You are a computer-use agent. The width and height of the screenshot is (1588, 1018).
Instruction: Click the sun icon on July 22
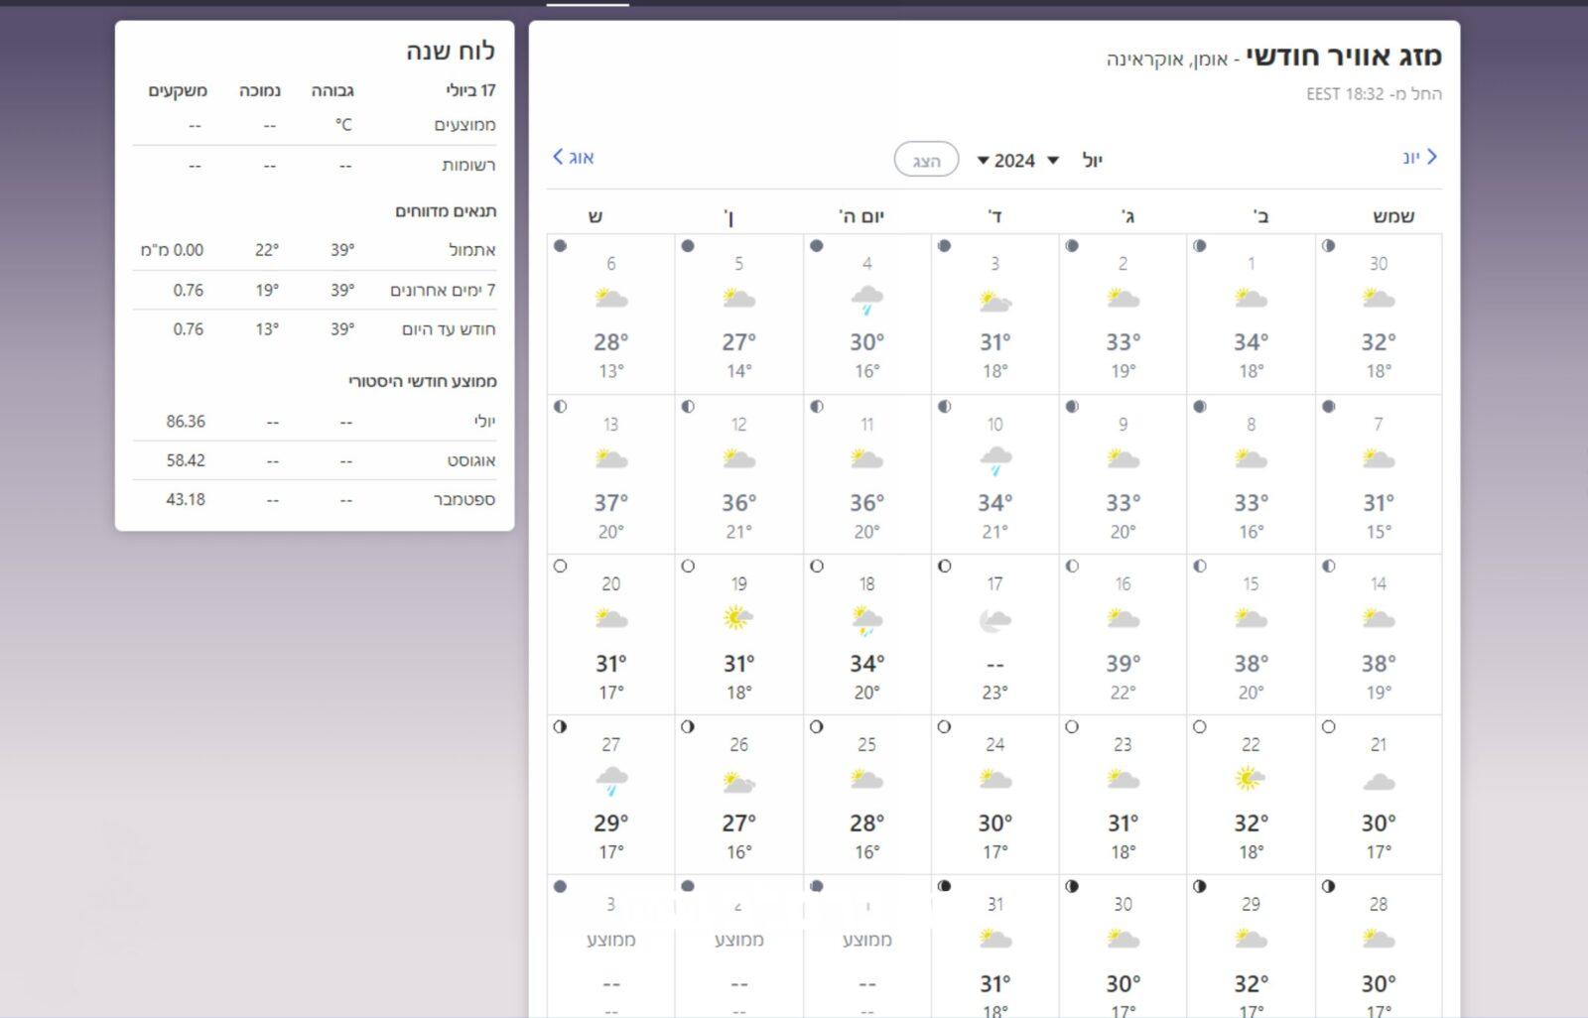1251,780
